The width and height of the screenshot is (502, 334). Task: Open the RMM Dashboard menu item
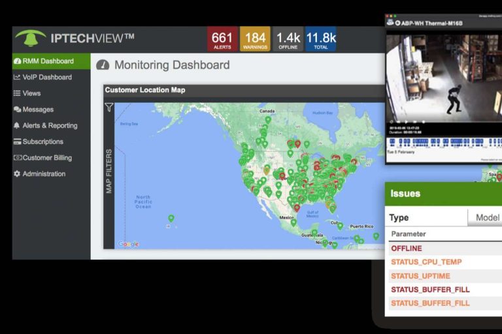[x=47, y=61]
